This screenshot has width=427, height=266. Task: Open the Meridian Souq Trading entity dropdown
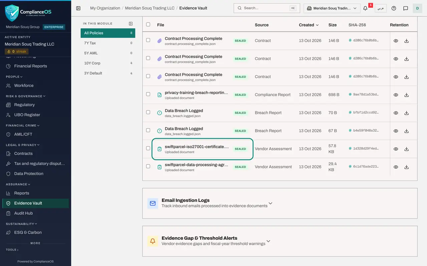point(332,8)
